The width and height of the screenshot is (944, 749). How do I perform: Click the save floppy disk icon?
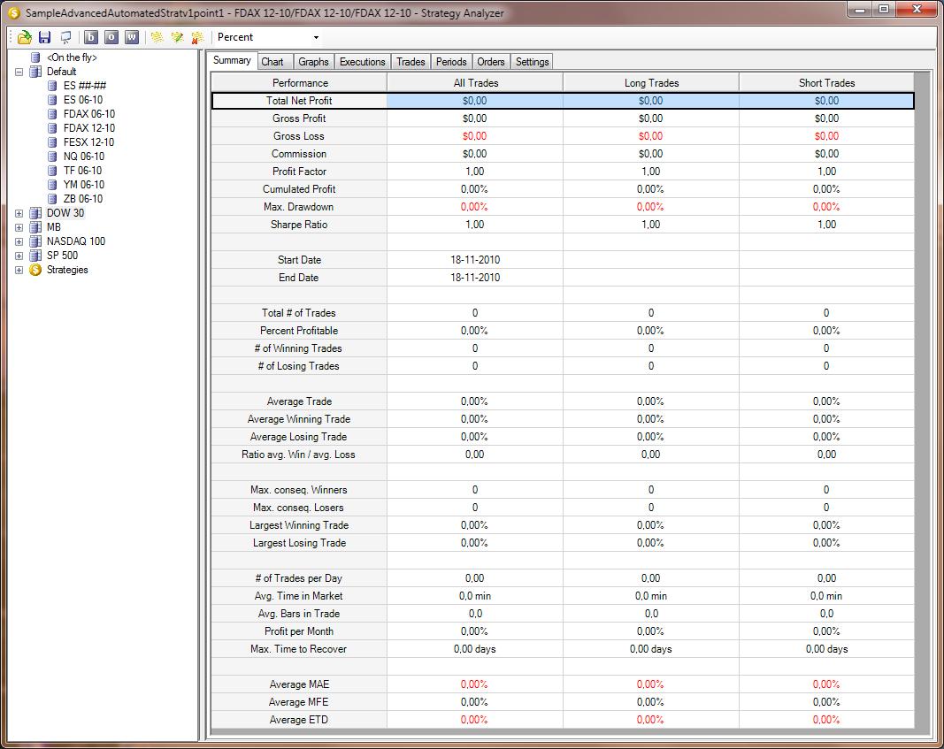[44, 37]
